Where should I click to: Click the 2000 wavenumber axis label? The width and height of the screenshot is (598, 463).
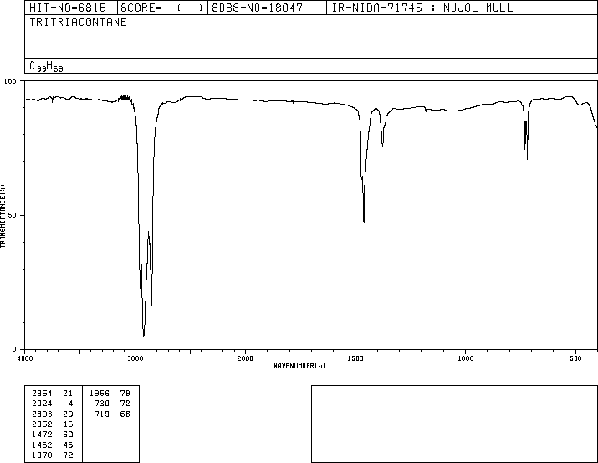pyautogui.click(x=245, y=358)
